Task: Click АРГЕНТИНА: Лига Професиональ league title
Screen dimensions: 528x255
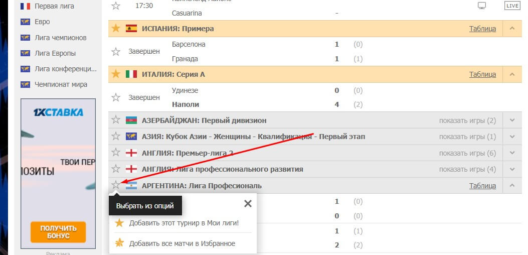Action: (x=202, y=186)
